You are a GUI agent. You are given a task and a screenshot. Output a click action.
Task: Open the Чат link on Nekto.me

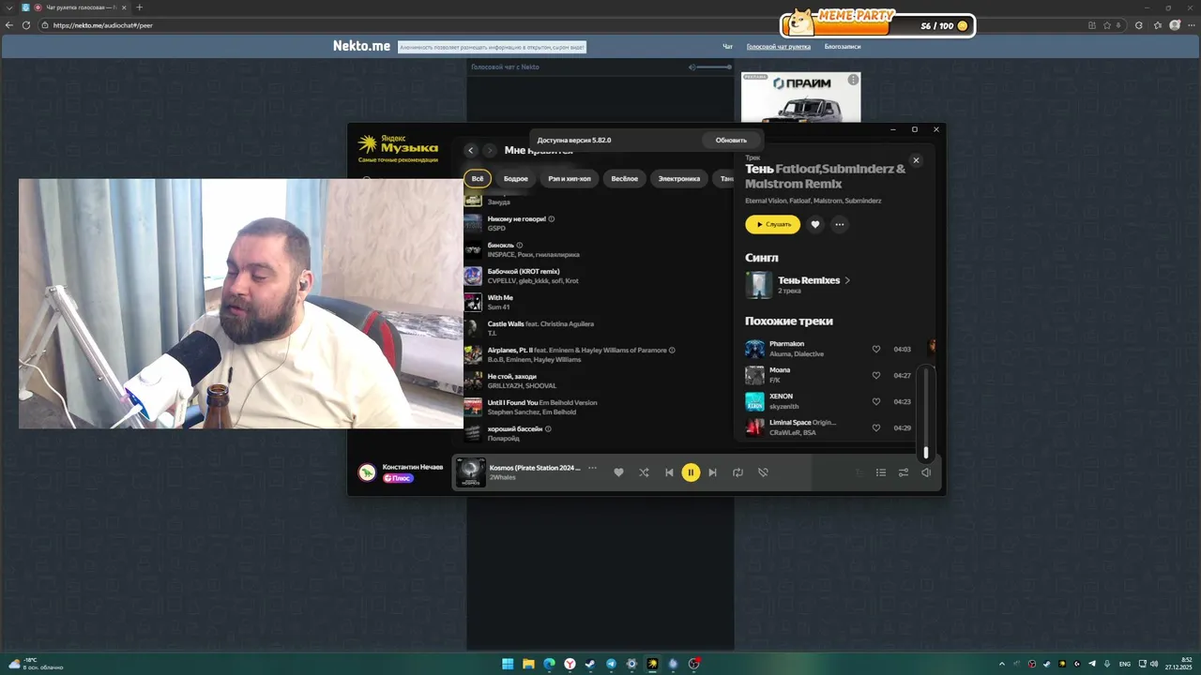[x=727, y=46]
